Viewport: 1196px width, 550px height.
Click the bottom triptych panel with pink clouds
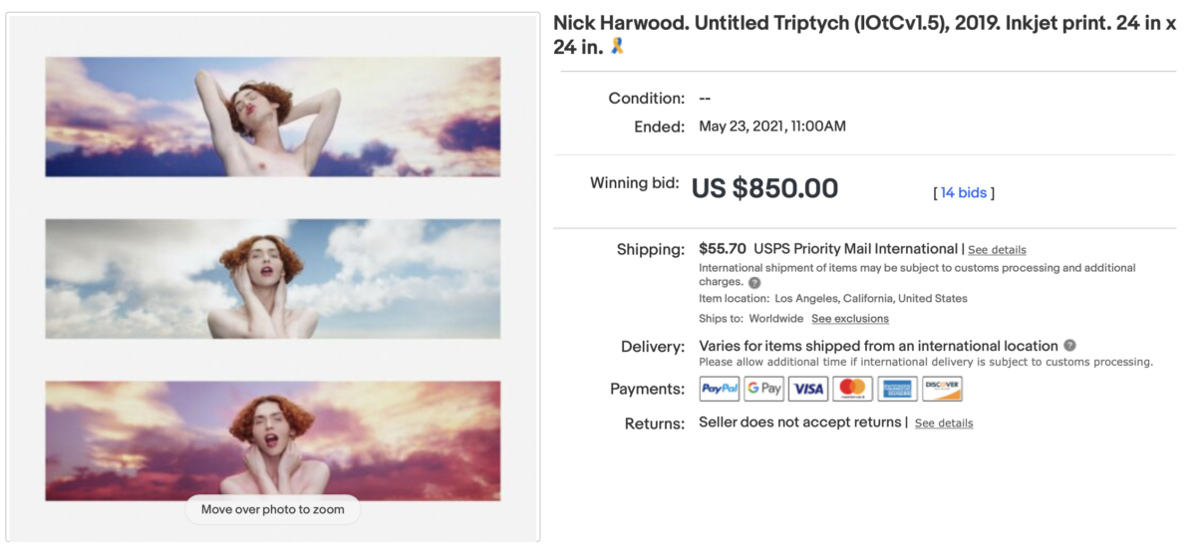pos(273,439)
